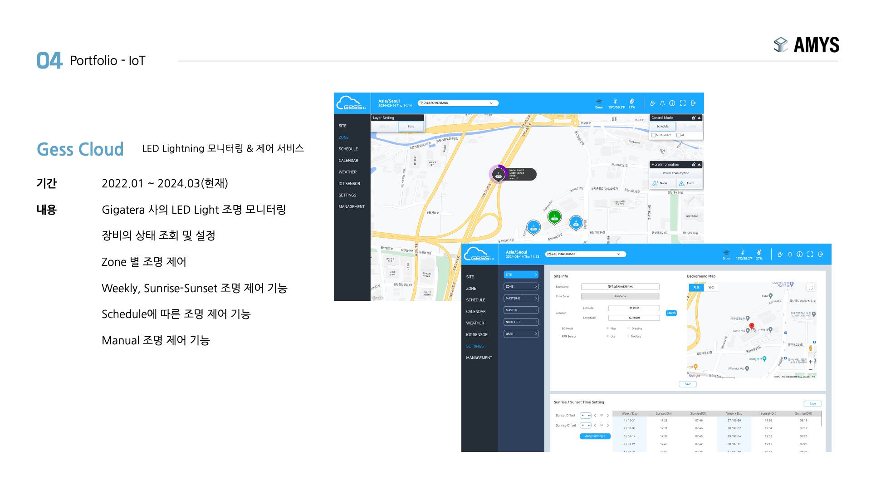The width and height of the screenshot is (871, 490).
Task: Switch Layer Setting to System
Action: [x=384, y=127]
